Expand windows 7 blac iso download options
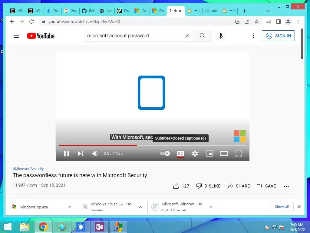310x233 pixels. point(140,207)
